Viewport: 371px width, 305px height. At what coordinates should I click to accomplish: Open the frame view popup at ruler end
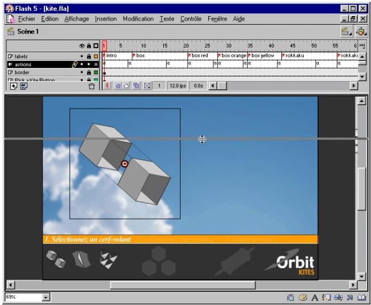coord(362,46)
